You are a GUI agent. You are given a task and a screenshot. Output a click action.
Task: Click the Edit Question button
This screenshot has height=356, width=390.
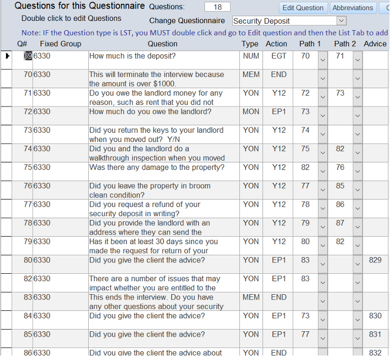(303, 8)
